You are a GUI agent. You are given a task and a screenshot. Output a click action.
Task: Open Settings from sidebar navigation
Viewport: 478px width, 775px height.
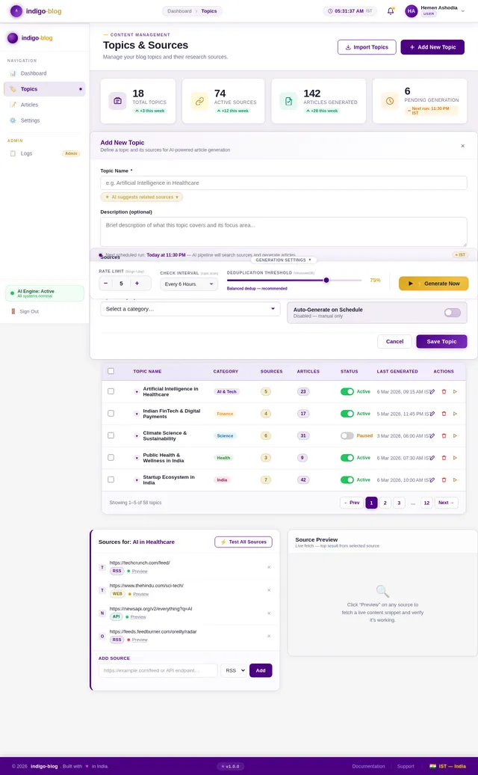(30, 120)
